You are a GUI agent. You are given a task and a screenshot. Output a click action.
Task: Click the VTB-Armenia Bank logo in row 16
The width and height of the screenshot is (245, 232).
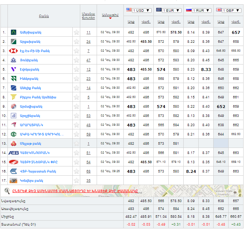point(14,171)
